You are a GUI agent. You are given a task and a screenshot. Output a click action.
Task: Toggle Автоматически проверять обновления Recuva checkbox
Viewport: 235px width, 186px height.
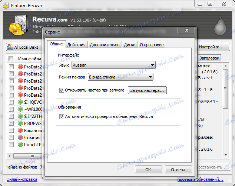(x=62, y=116)
